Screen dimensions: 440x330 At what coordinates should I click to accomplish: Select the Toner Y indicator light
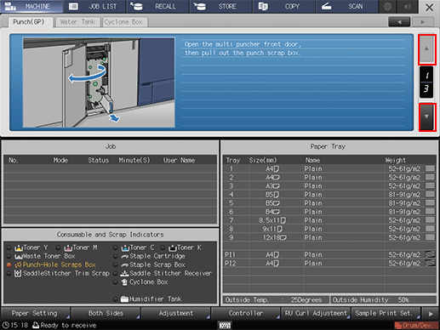(9, 247)
